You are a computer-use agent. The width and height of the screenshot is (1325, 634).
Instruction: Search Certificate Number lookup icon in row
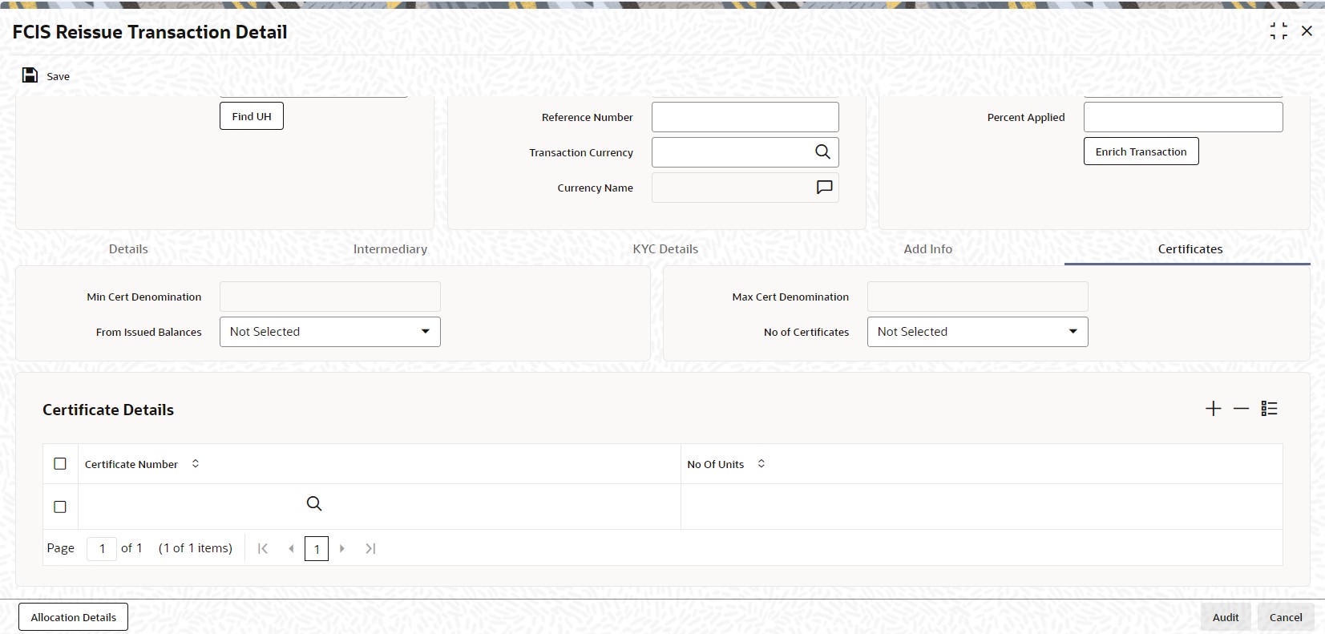point(314,503)
